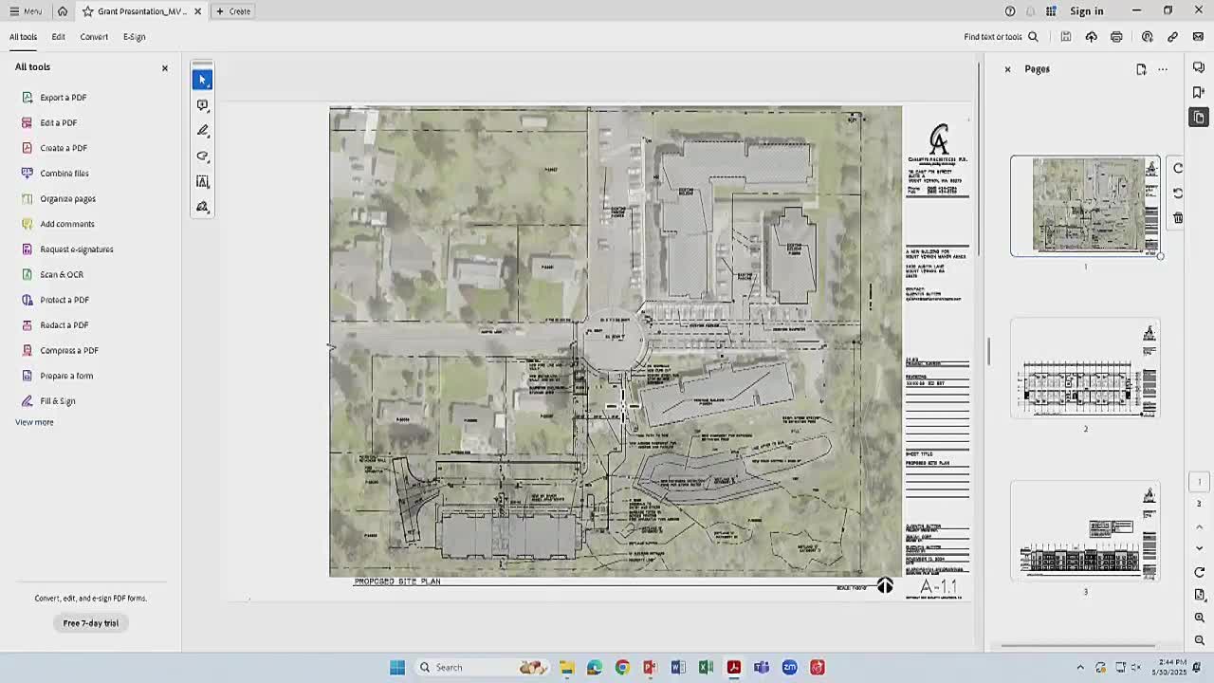1214x683 pixels.
Task: Toggle the page thumbnails panel button
Action: pos(1199,118)
